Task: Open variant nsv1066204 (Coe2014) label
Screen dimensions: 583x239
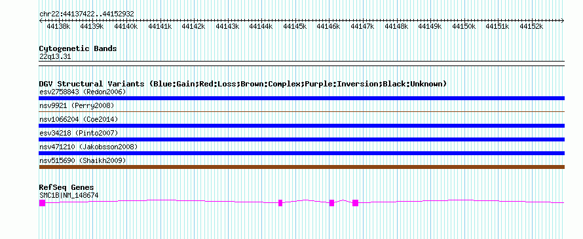Action: [79, 119]
